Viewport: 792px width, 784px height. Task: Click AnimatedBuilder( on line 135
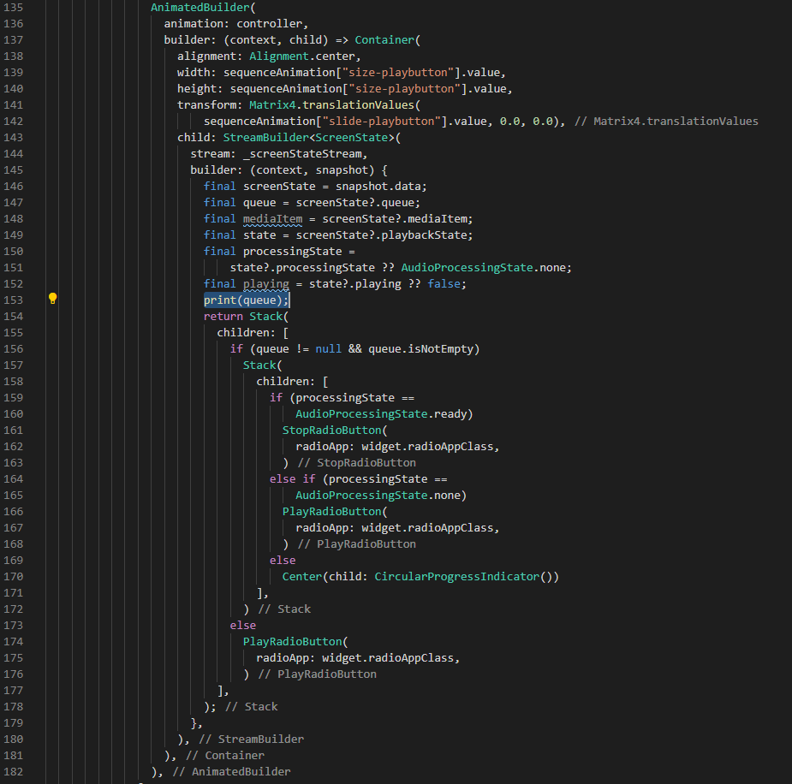[203, 8]
